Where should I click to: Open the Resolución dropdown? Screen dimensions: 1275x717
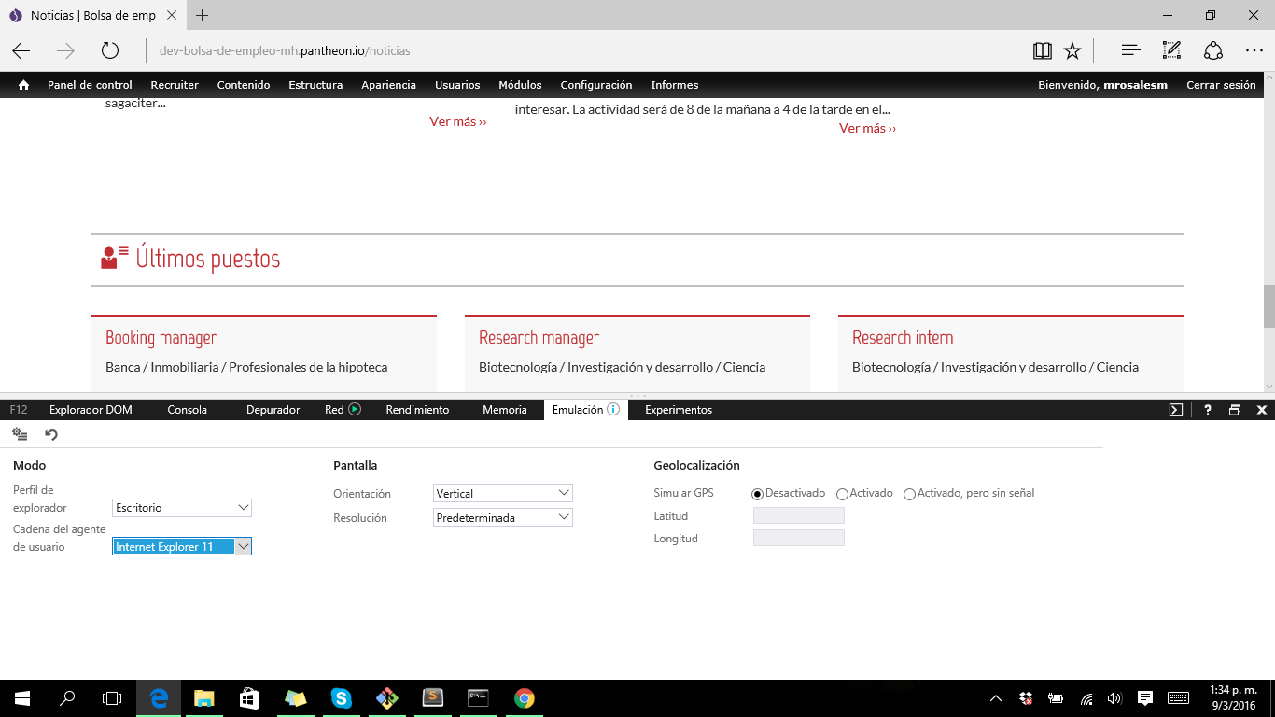tap(503, 517)
